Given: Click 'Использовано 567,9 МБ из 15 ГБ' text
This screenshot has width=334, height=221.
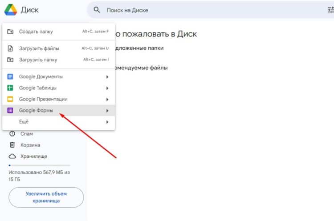Looking at the screenshot, I should 39,176.
